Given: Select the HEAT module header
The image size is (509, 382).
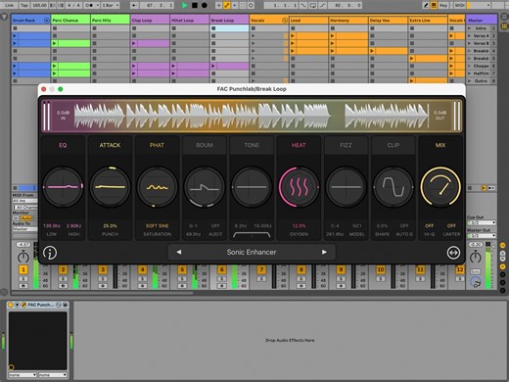Looking at the screenshot, I should click(299, 145).
